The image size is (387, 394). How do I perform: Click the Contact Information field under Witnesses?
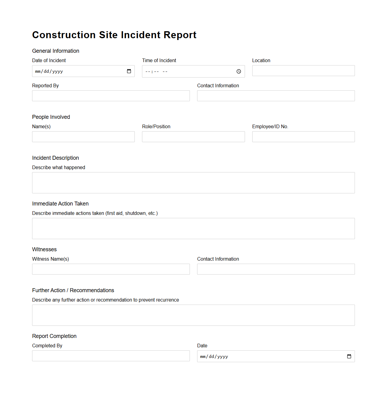pyautogui.click(x=276, y=269)
